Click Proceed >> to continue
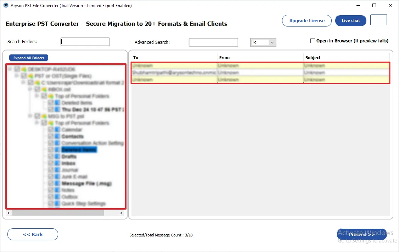The width and height of the screenshot is (399, 252). [361, 234]
